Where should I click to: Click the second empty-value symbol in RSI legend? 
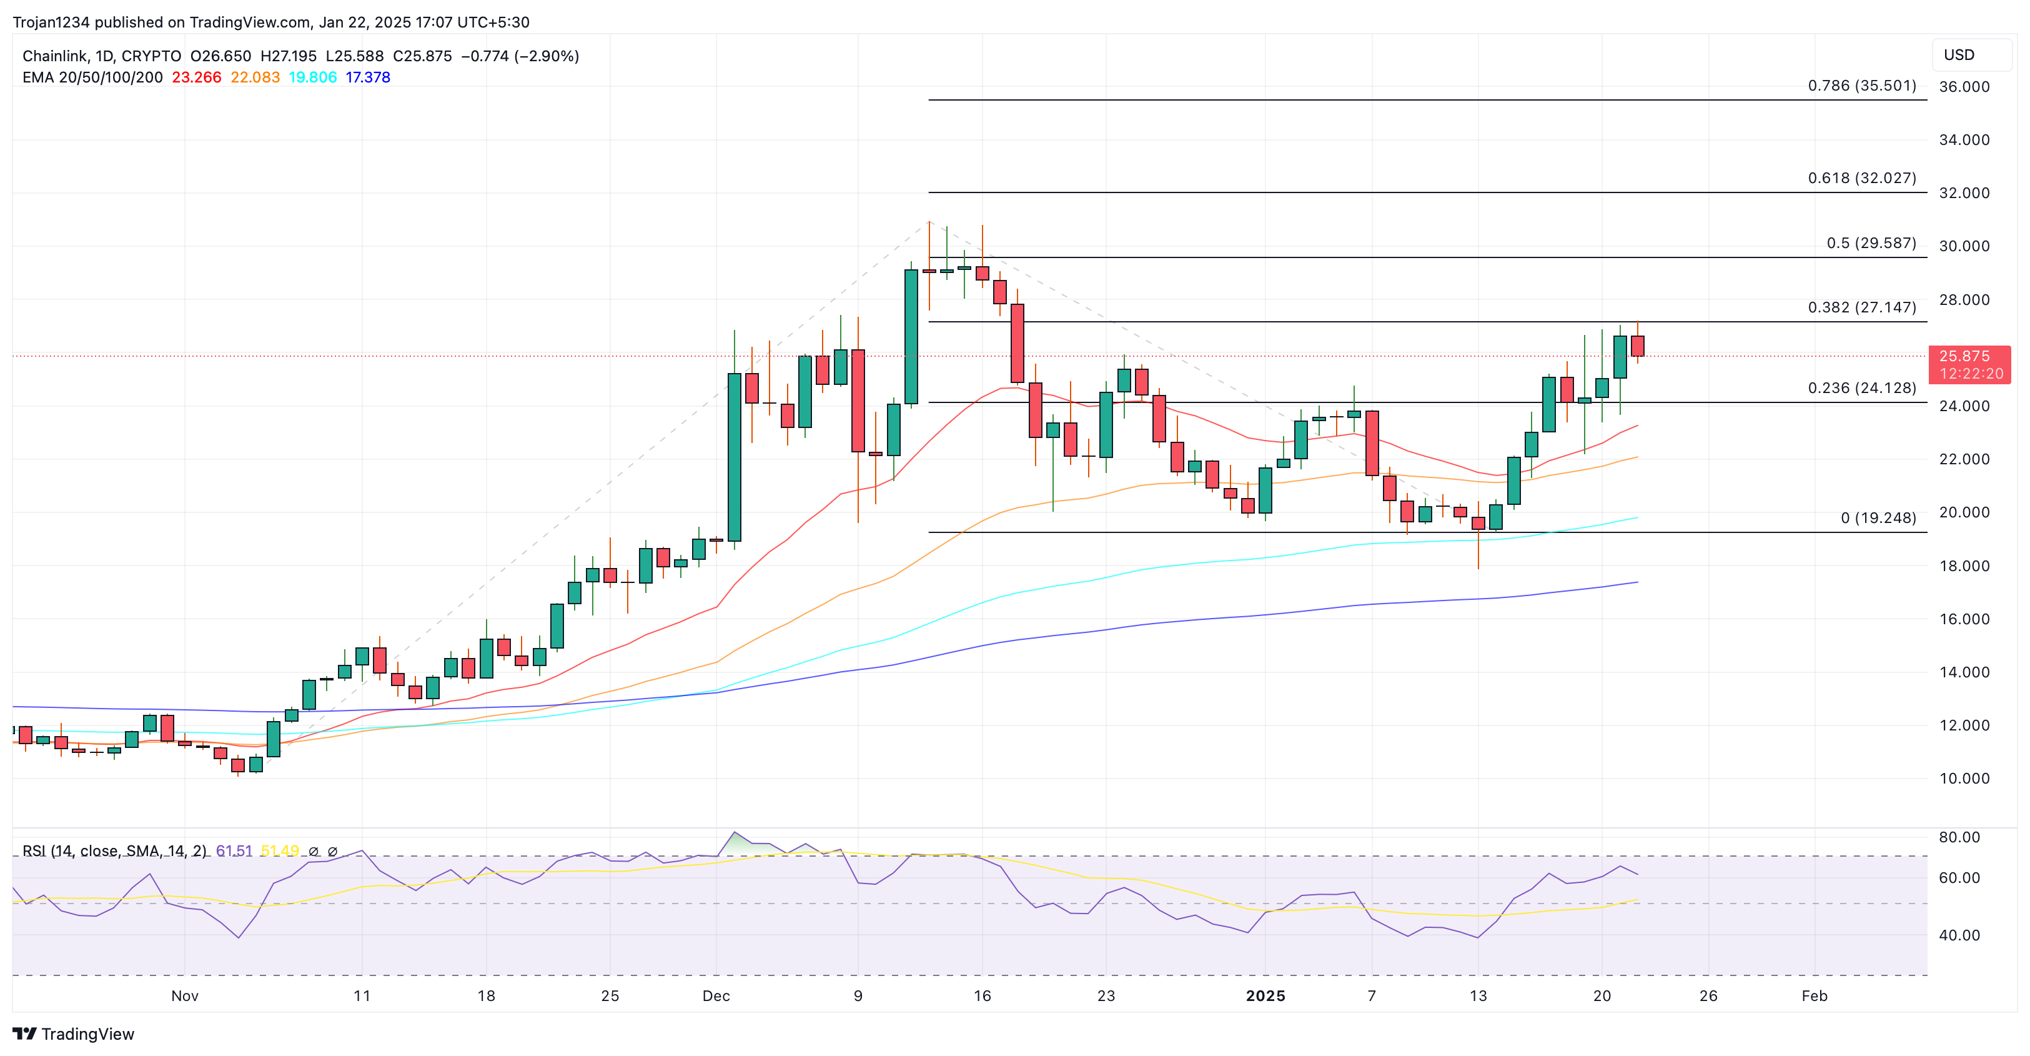pos(332,851)
